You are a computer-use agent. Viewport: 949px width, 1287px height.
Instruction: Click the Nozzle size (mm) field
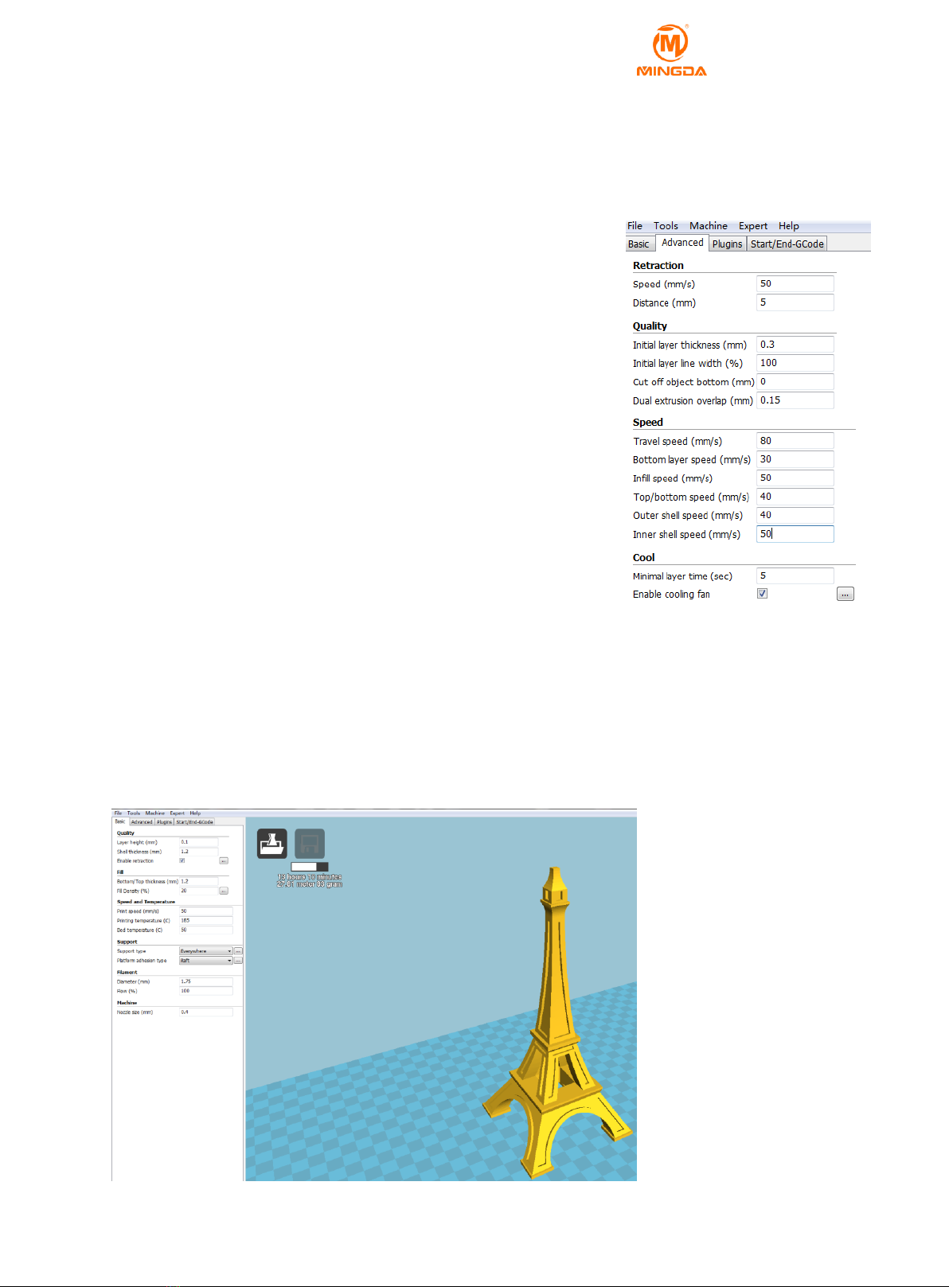point(206,1012)
